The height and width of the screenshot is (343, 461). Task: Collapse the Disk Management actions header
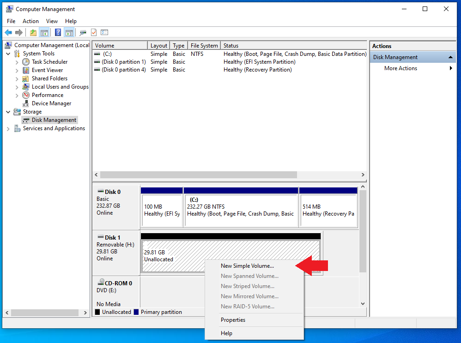pos(450,57)
